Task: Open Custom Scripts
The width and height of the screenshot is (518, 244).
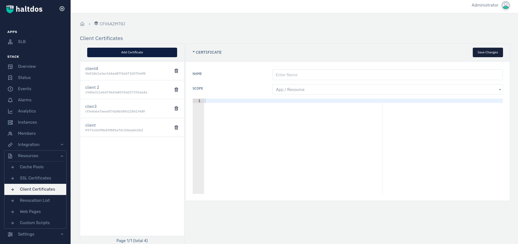Action: point(35,223)
